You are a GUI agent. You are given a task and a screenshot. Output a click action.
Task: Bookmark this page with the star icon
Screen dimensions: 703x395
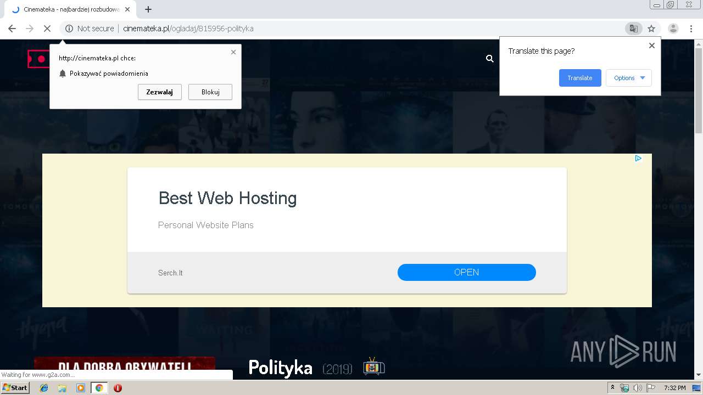point(651,29)
